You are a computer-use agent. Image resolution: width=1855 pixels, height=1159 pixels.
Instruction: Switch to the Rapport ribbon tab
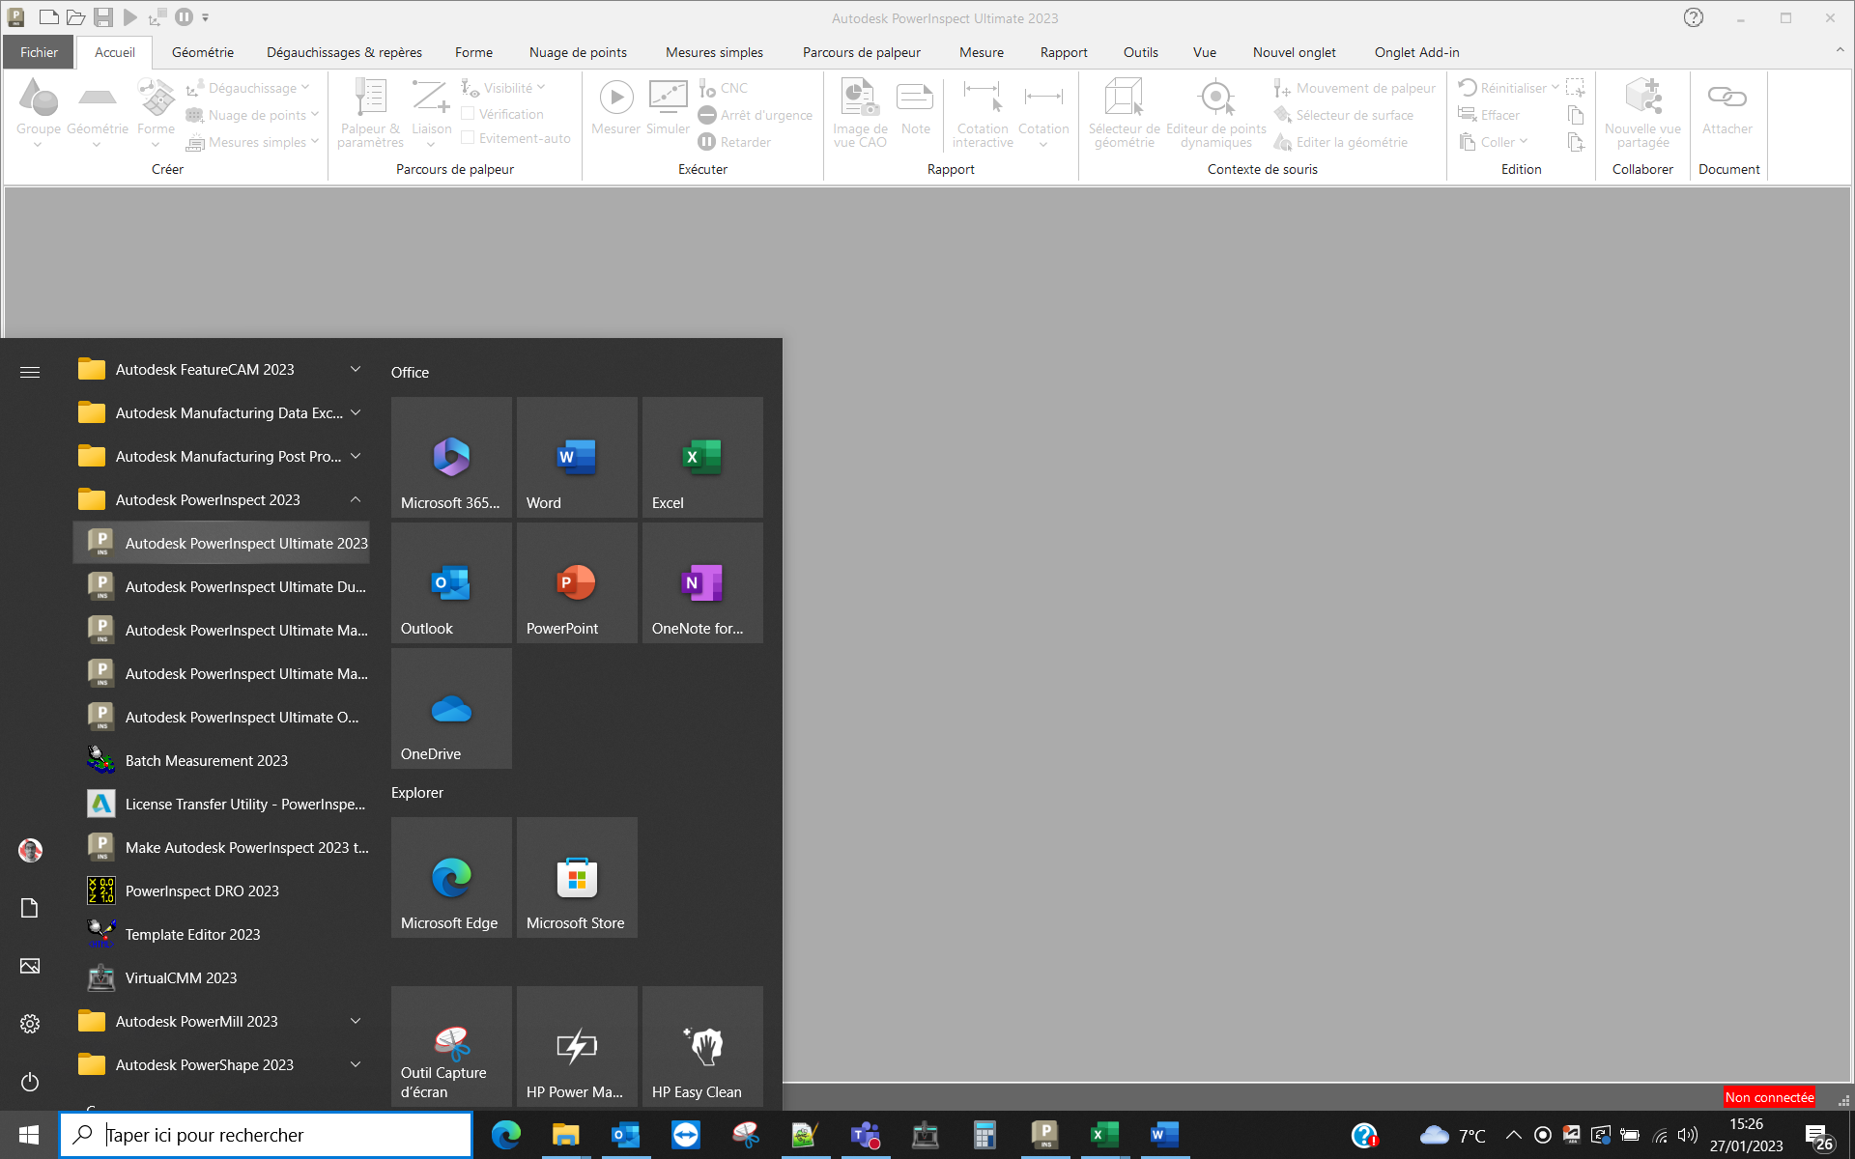(x=1064, y=52)
